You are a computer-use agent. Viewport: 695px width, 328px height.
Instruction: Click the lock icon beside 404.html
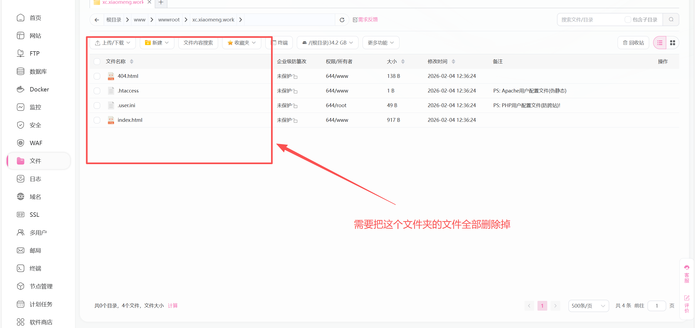(295, 77)
